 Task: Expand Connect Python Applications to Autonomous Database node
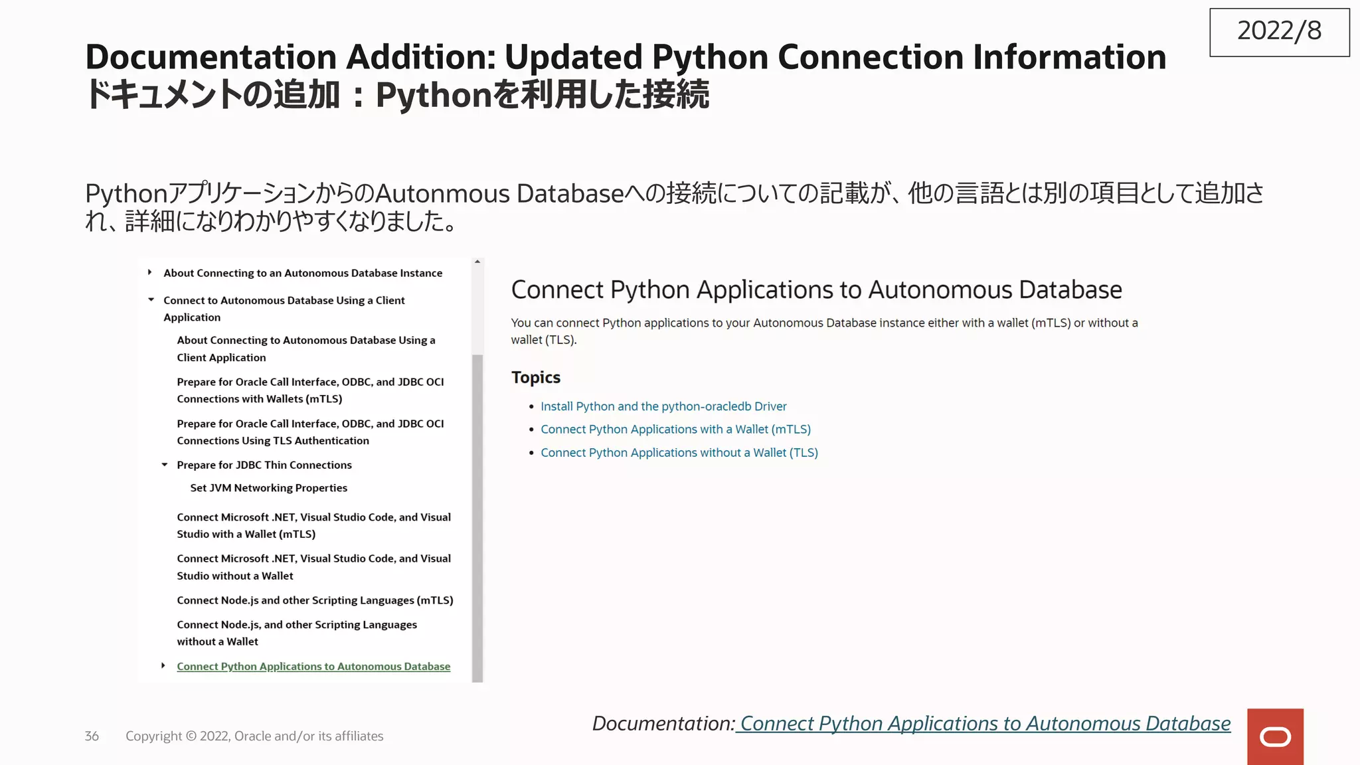tap(163, 665)
